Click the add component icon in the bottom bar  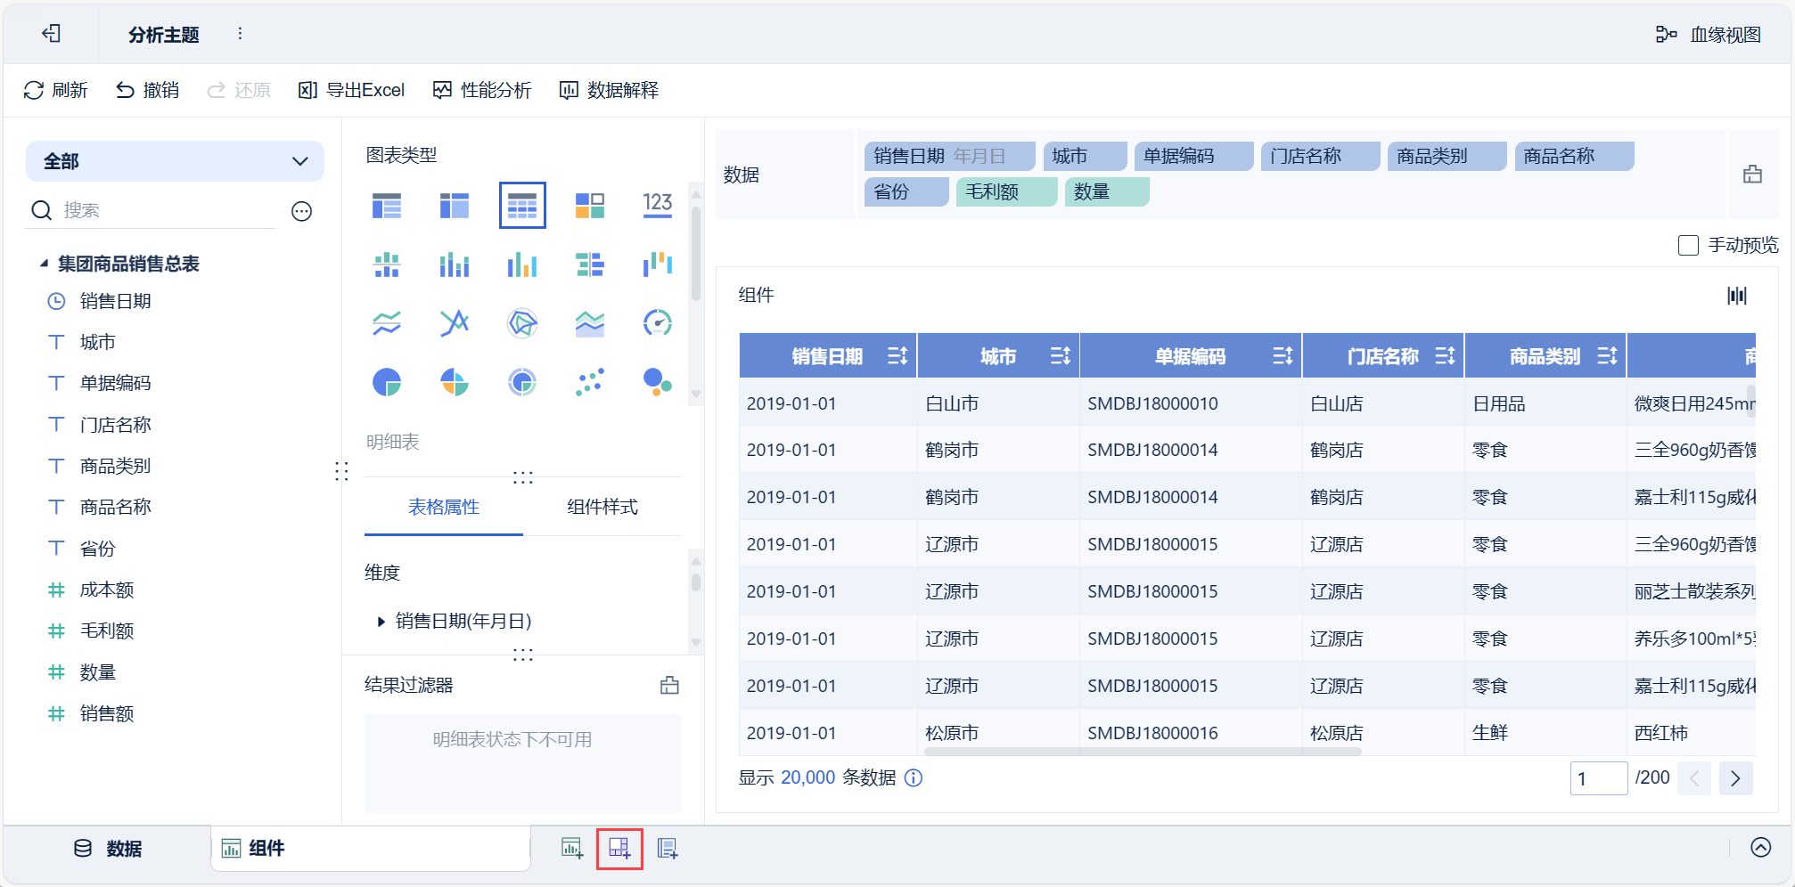tap(572, 848)
